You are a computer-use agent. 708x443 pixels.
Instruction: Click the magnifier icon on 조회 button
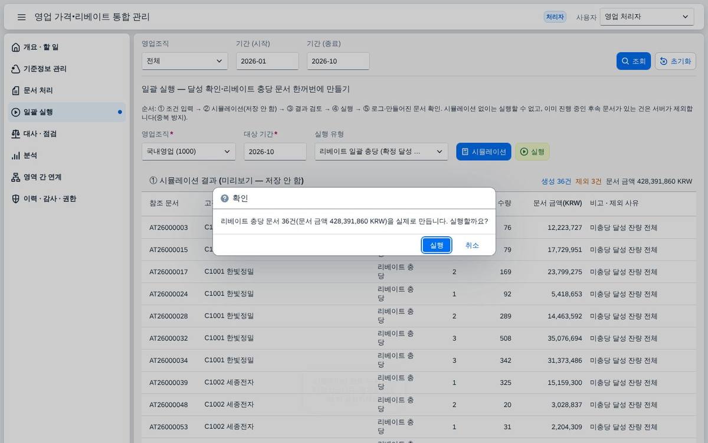click(x=625, y=61)
